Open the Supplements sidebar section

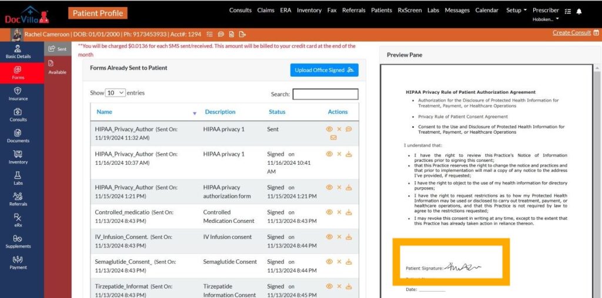[x=18, y=242]
